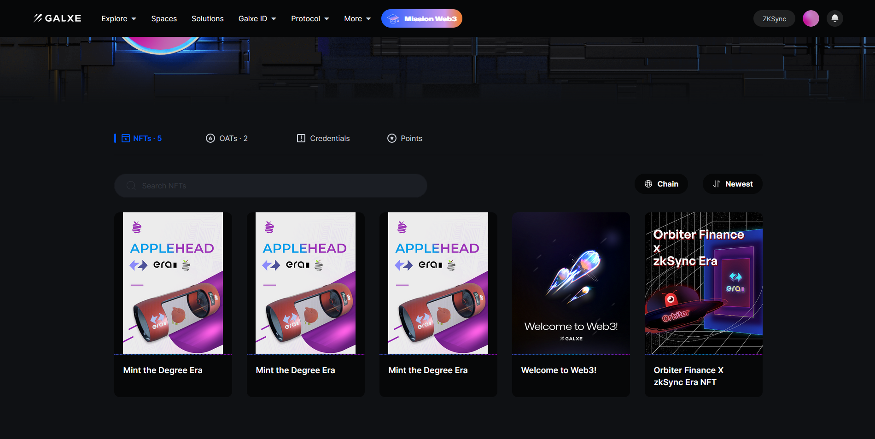
Task: Click the OATs circle icon
Action: (210, 138)
